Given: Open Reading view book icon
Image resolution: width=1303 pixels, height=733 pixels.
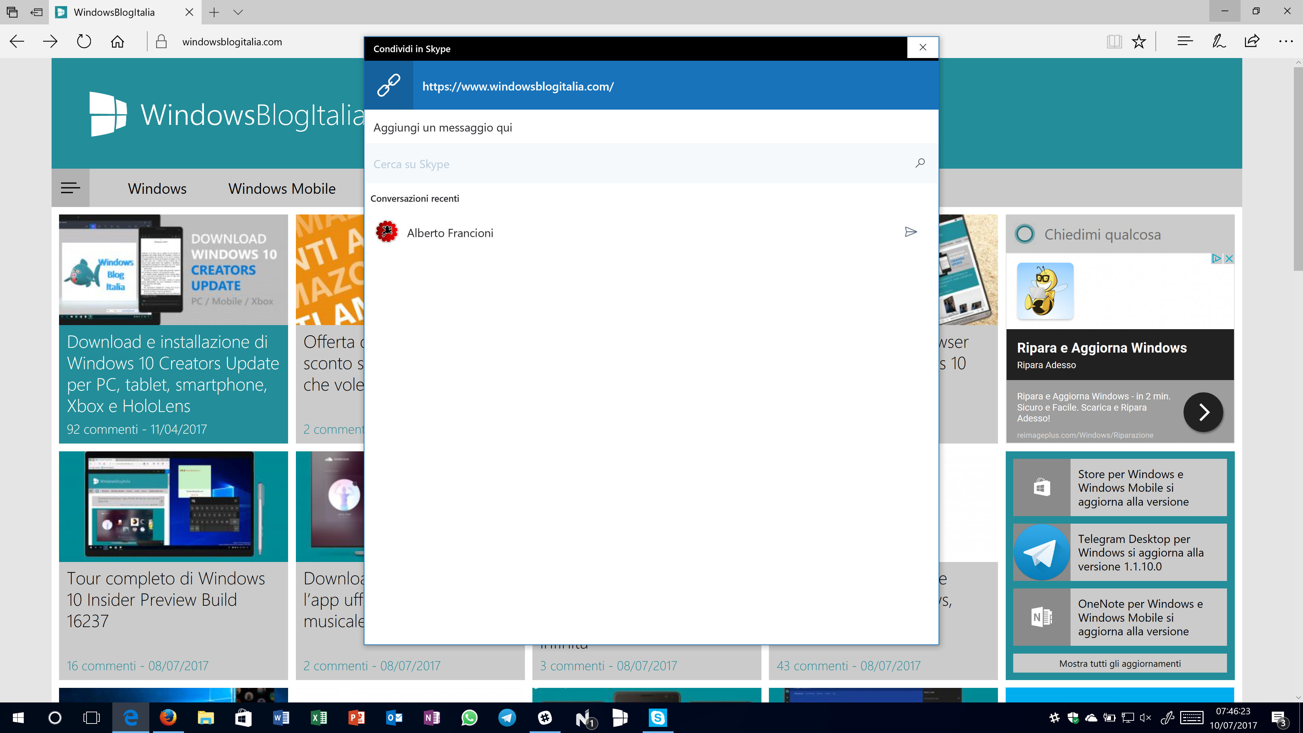Looking at the screenshot, I should click(x=1114, y=41).
